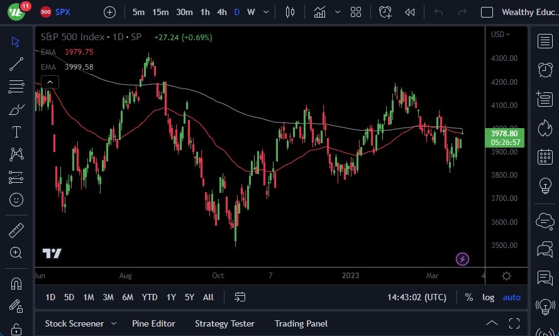Open the ideas lightbulb icon
The width and height of the screenshot is (559, 336).
[x=545, y=186]
